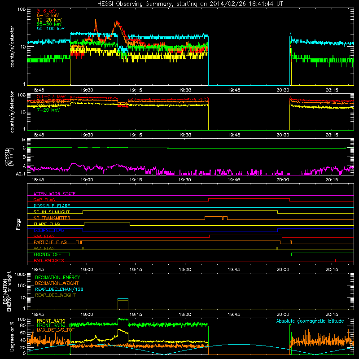Select the C level on GOES axis
This screenshot has height=359, width=359.
[x=24, y=148]
